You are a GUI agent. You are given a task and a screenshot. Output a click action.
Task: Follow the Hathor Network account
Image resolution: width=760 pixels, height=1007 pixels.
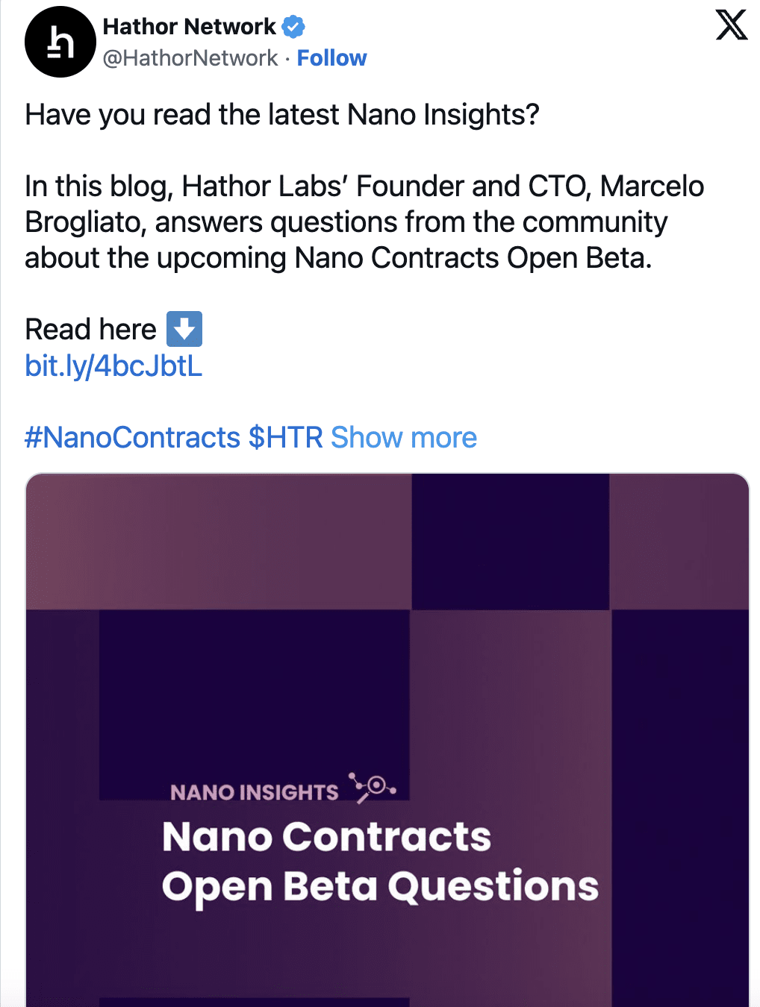pyautogui.click(x=331, y=58)
